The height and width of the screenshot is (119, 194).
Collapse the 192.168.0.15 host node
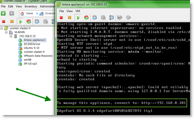(x=11, y=36)
